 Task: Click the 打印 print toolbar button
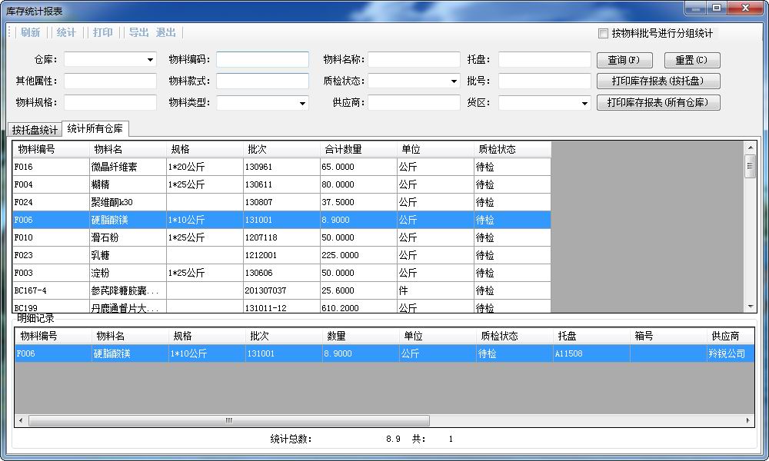(103, 32)
